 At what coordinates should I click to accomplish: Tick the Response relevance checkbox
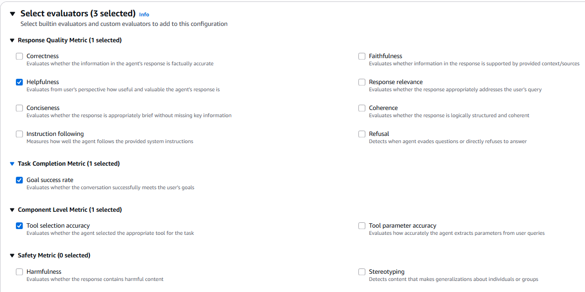(x=362, y=82)
